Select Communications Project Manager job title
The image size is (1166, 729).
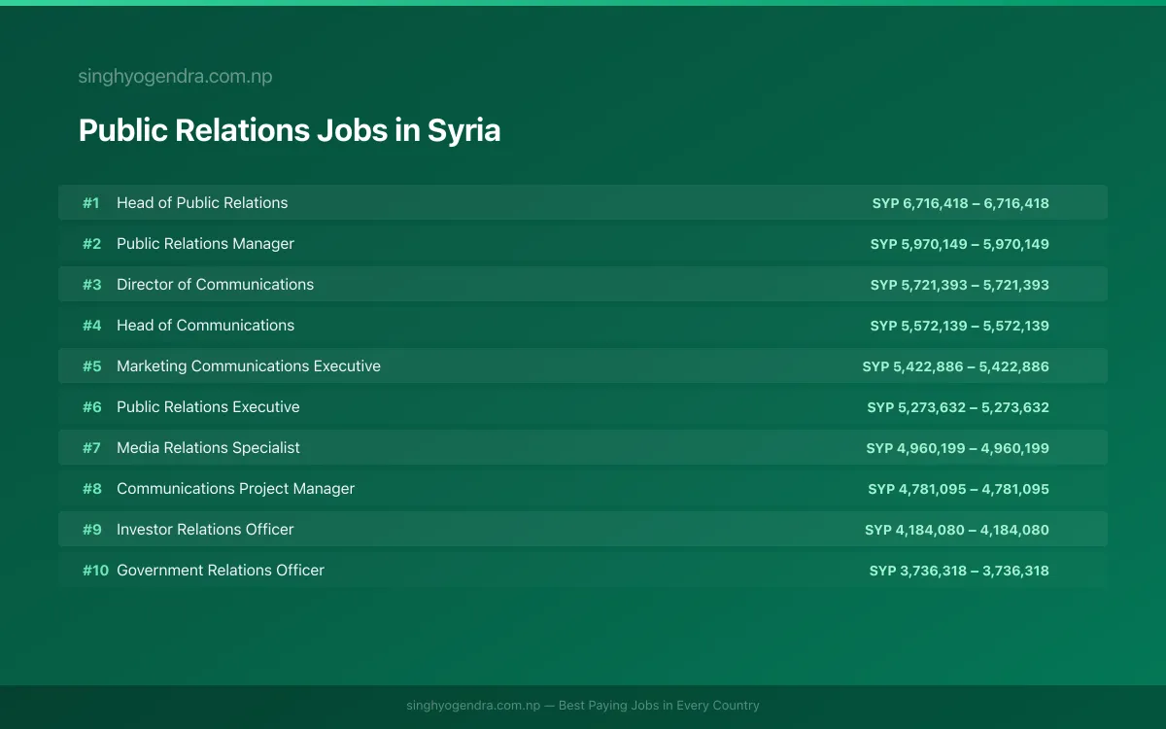point(235,489)
